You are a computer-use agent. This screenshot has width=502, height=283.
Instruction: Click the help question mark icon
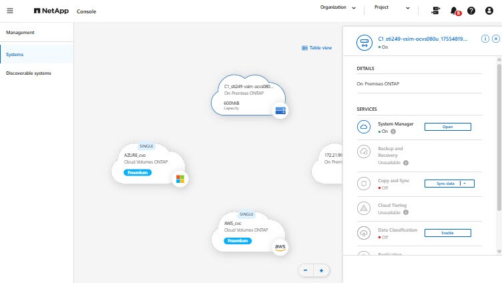pos(471,11)
